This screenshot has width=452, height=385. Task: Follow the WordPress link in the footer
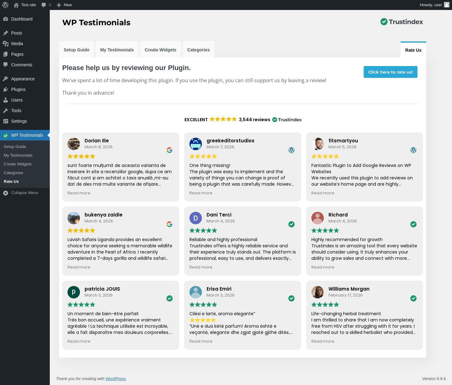coord(116,379)
